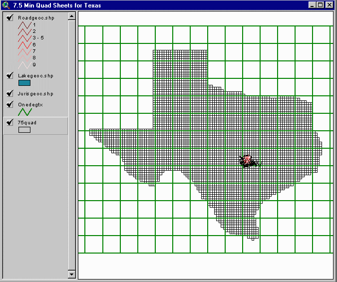Click the view window icon in title bar
Image resolution: width=337 pixels, height=282 pixels.
(x=6, y=5)
